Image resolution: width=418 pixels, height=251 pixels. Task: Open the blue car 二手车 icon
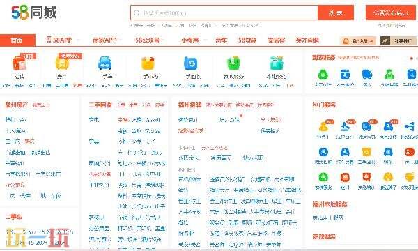pyautogui.click(x=104, y=63)
